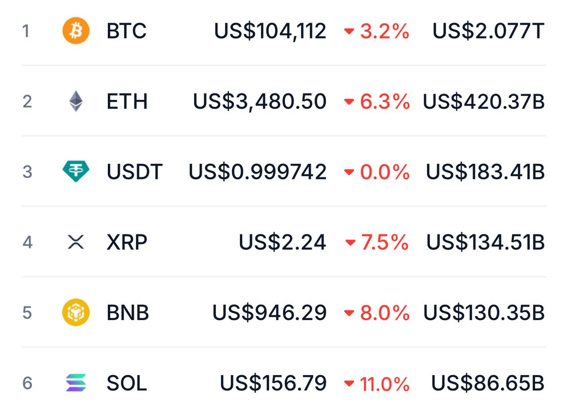The image size is (568, 416).
Task: Open the SOL ticker label
Action: pos(126,383)
